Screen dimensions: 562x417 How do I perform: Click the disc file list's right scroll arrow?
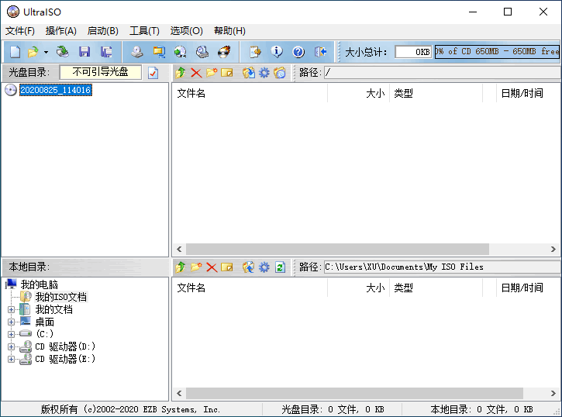pos(553,249)
